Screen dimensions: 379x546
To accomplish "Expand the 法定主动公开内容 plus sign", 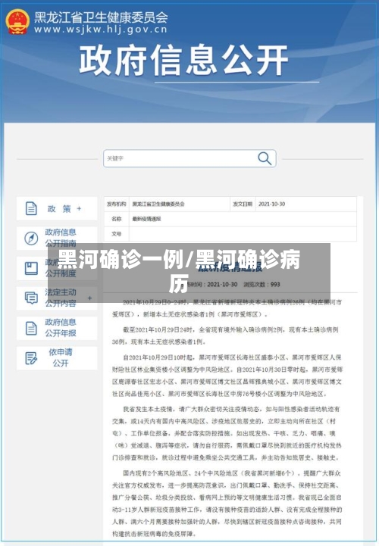I will pyautogui.click(x=90, y=298).
